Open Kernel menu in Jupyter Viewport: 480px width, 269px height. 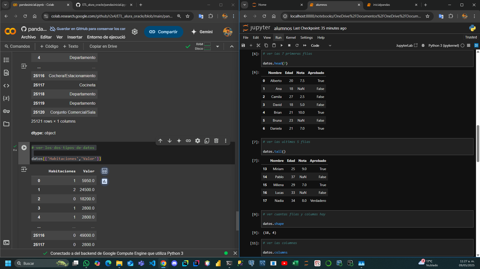tap(291, 37)
